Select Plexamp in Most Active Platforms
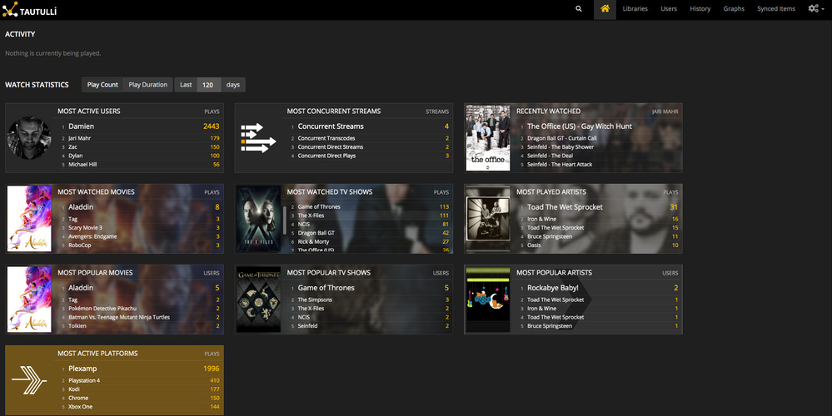This screenshot has width=832, height=416. tap(82, 369)
